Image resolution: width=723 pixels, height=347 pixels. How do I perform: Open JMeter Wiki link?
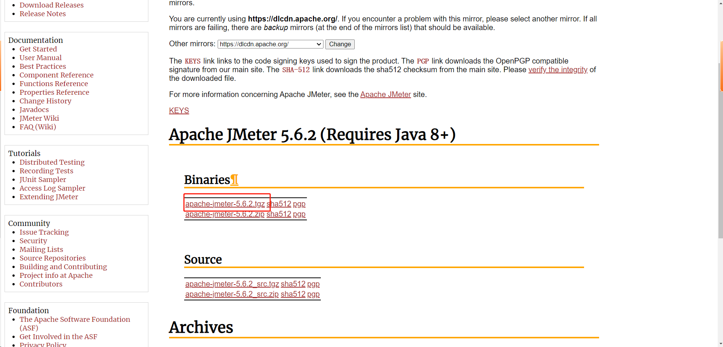click(39, 118)
